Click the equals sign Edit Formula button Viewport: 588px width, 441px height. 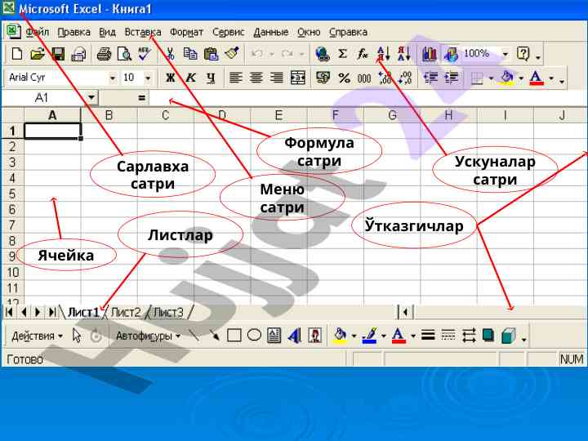coord(141,98)
